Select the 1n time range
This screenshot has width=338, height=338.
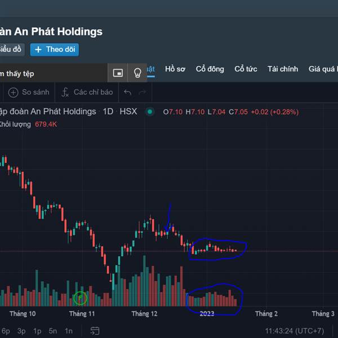coord(69,331)
